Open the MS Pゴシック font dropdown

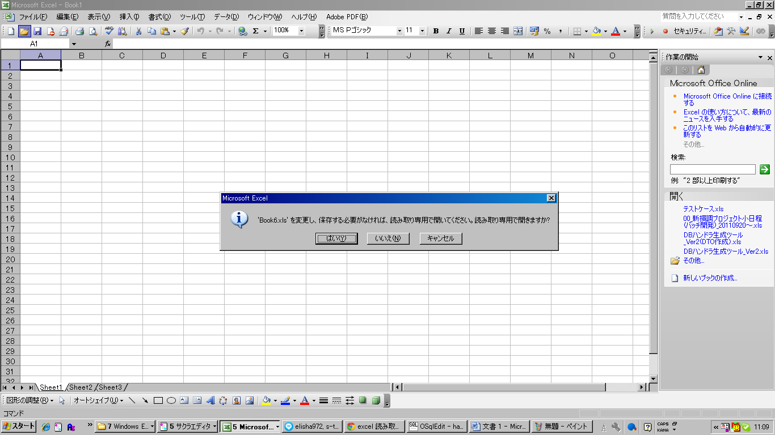point(399,31)
